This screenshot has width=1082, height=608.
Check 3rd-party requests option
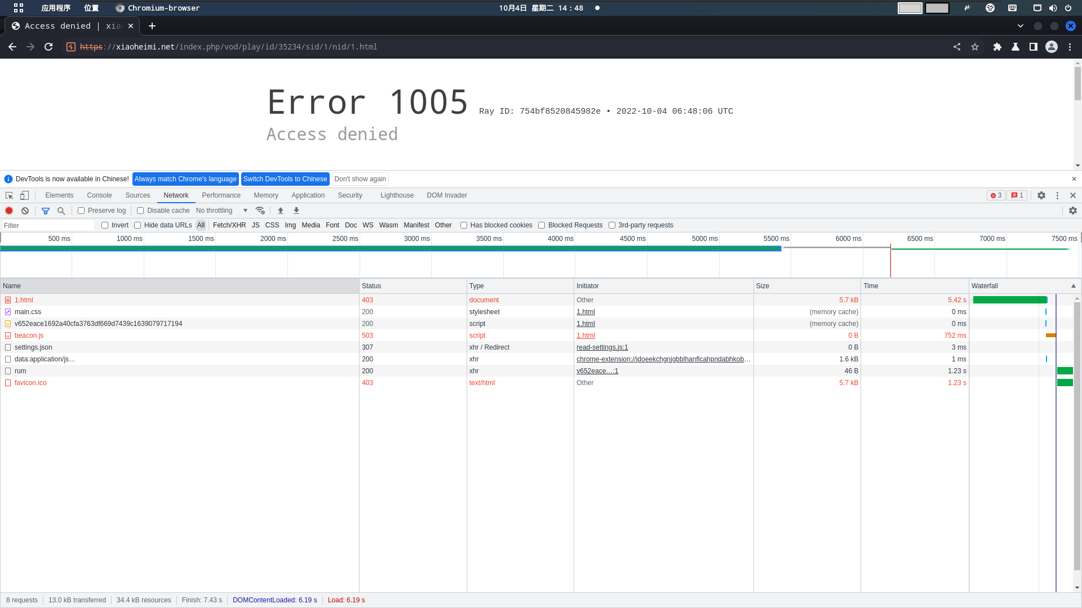pyautogui.click(x=612, y=225)
